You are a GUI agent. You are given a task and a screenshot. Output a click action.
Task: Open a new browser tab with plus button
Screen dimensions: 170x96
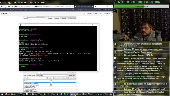coord(96,6)
